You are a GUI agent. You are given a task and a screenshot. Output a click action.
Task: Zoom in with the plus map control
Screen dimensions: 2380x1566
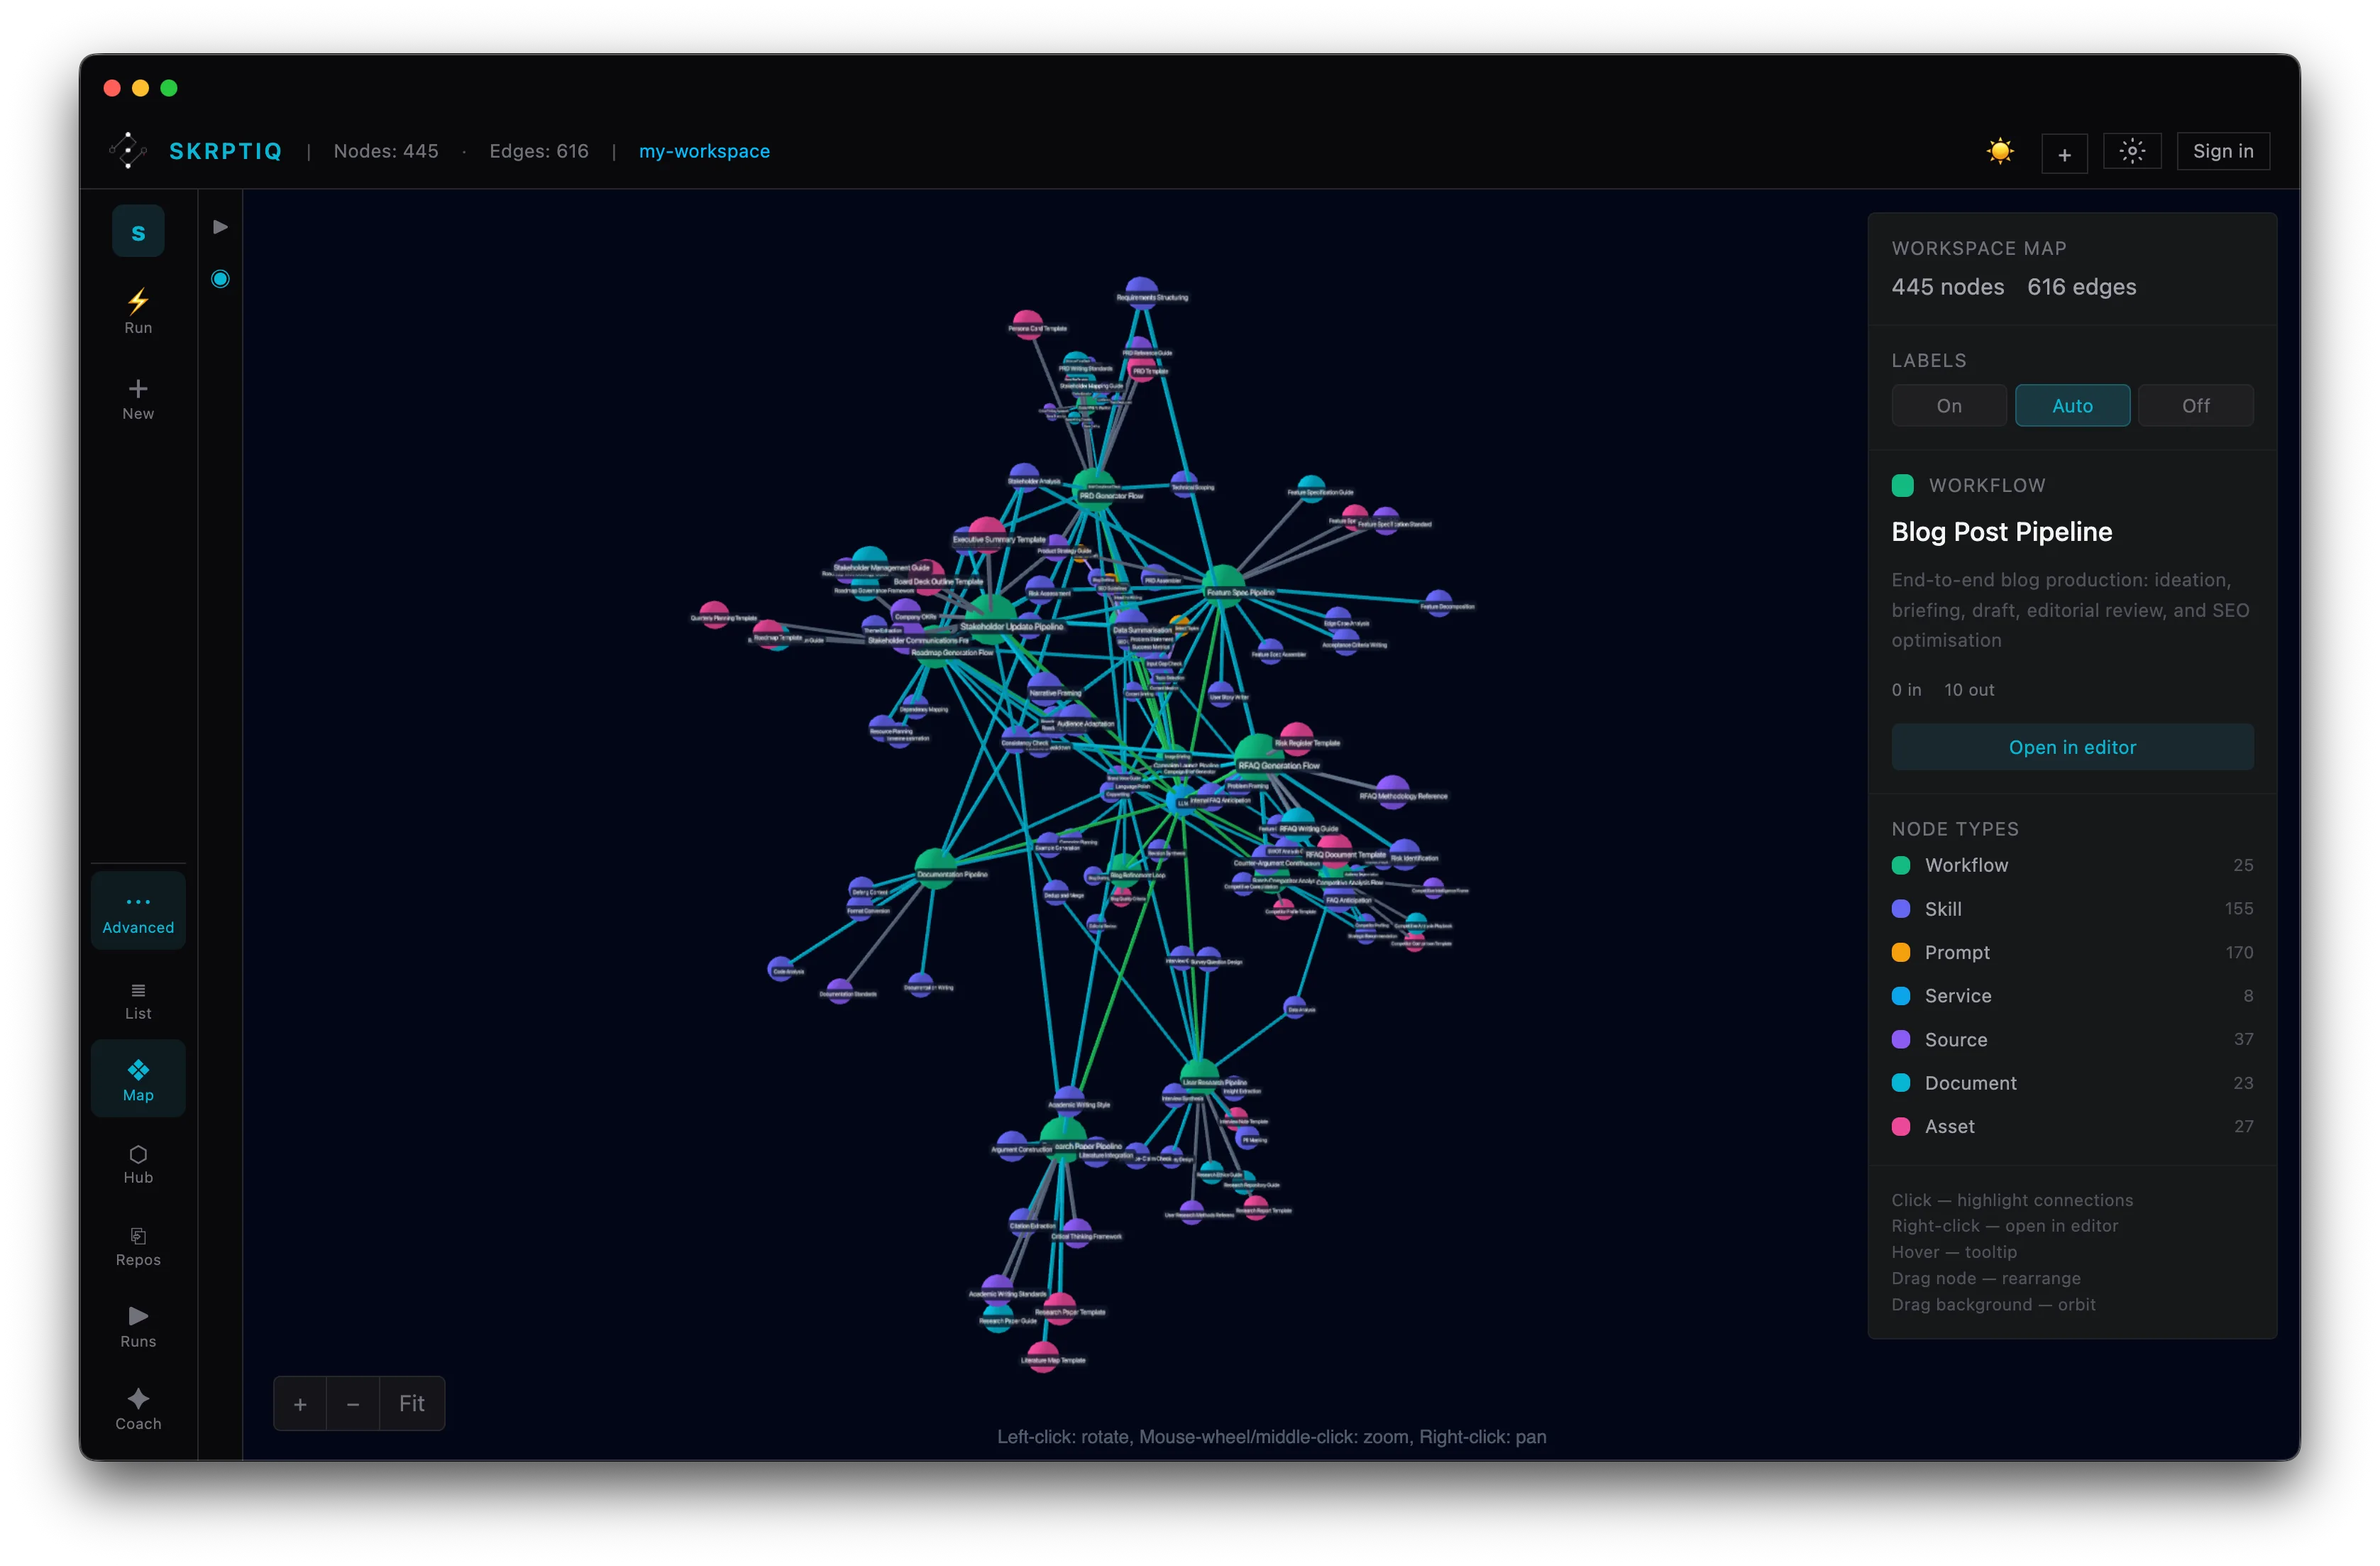point(300,1404)
